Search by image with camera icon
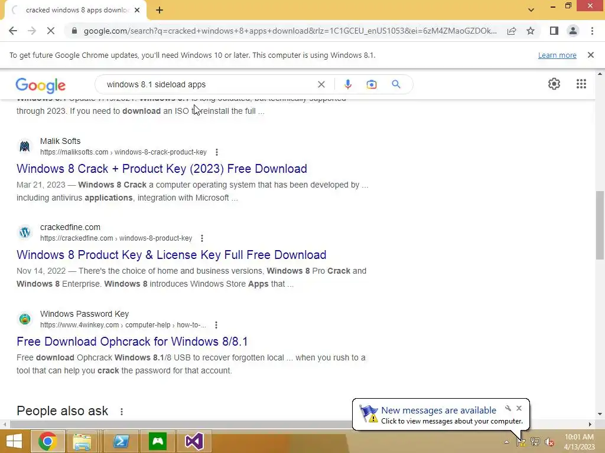The height and width of the screenshot is (453, 605). [371, 84]
